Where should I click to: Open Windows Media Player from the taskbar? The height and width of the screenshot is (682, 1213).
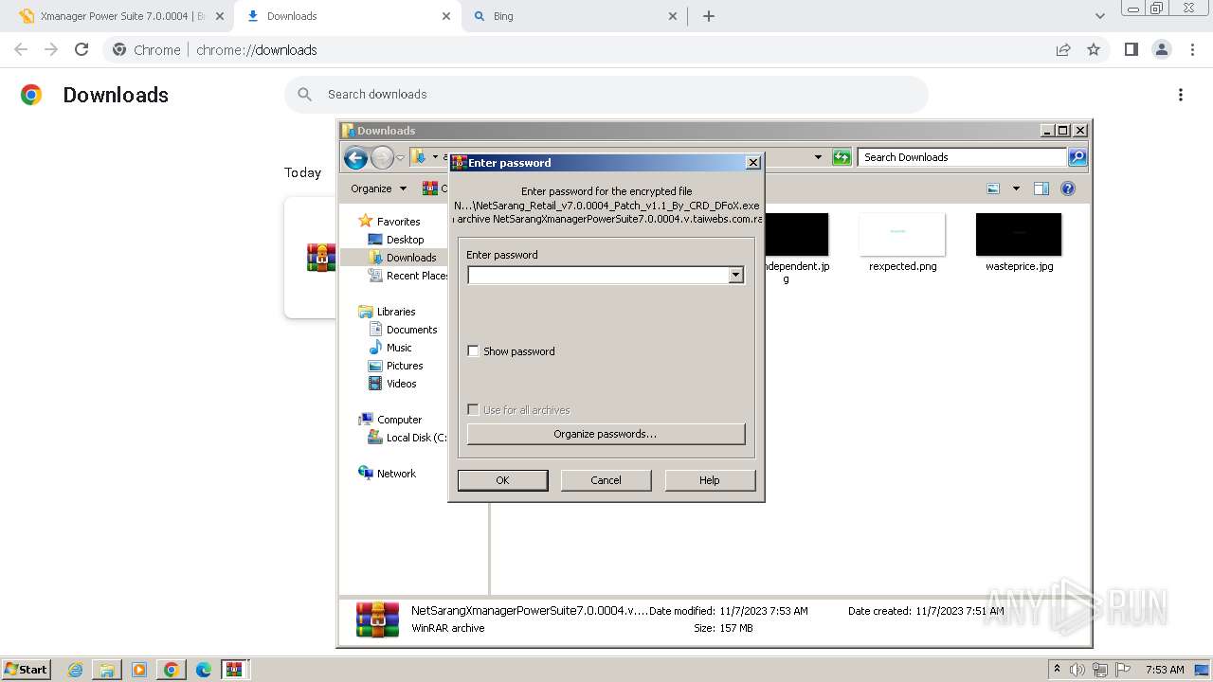(138, 670)
